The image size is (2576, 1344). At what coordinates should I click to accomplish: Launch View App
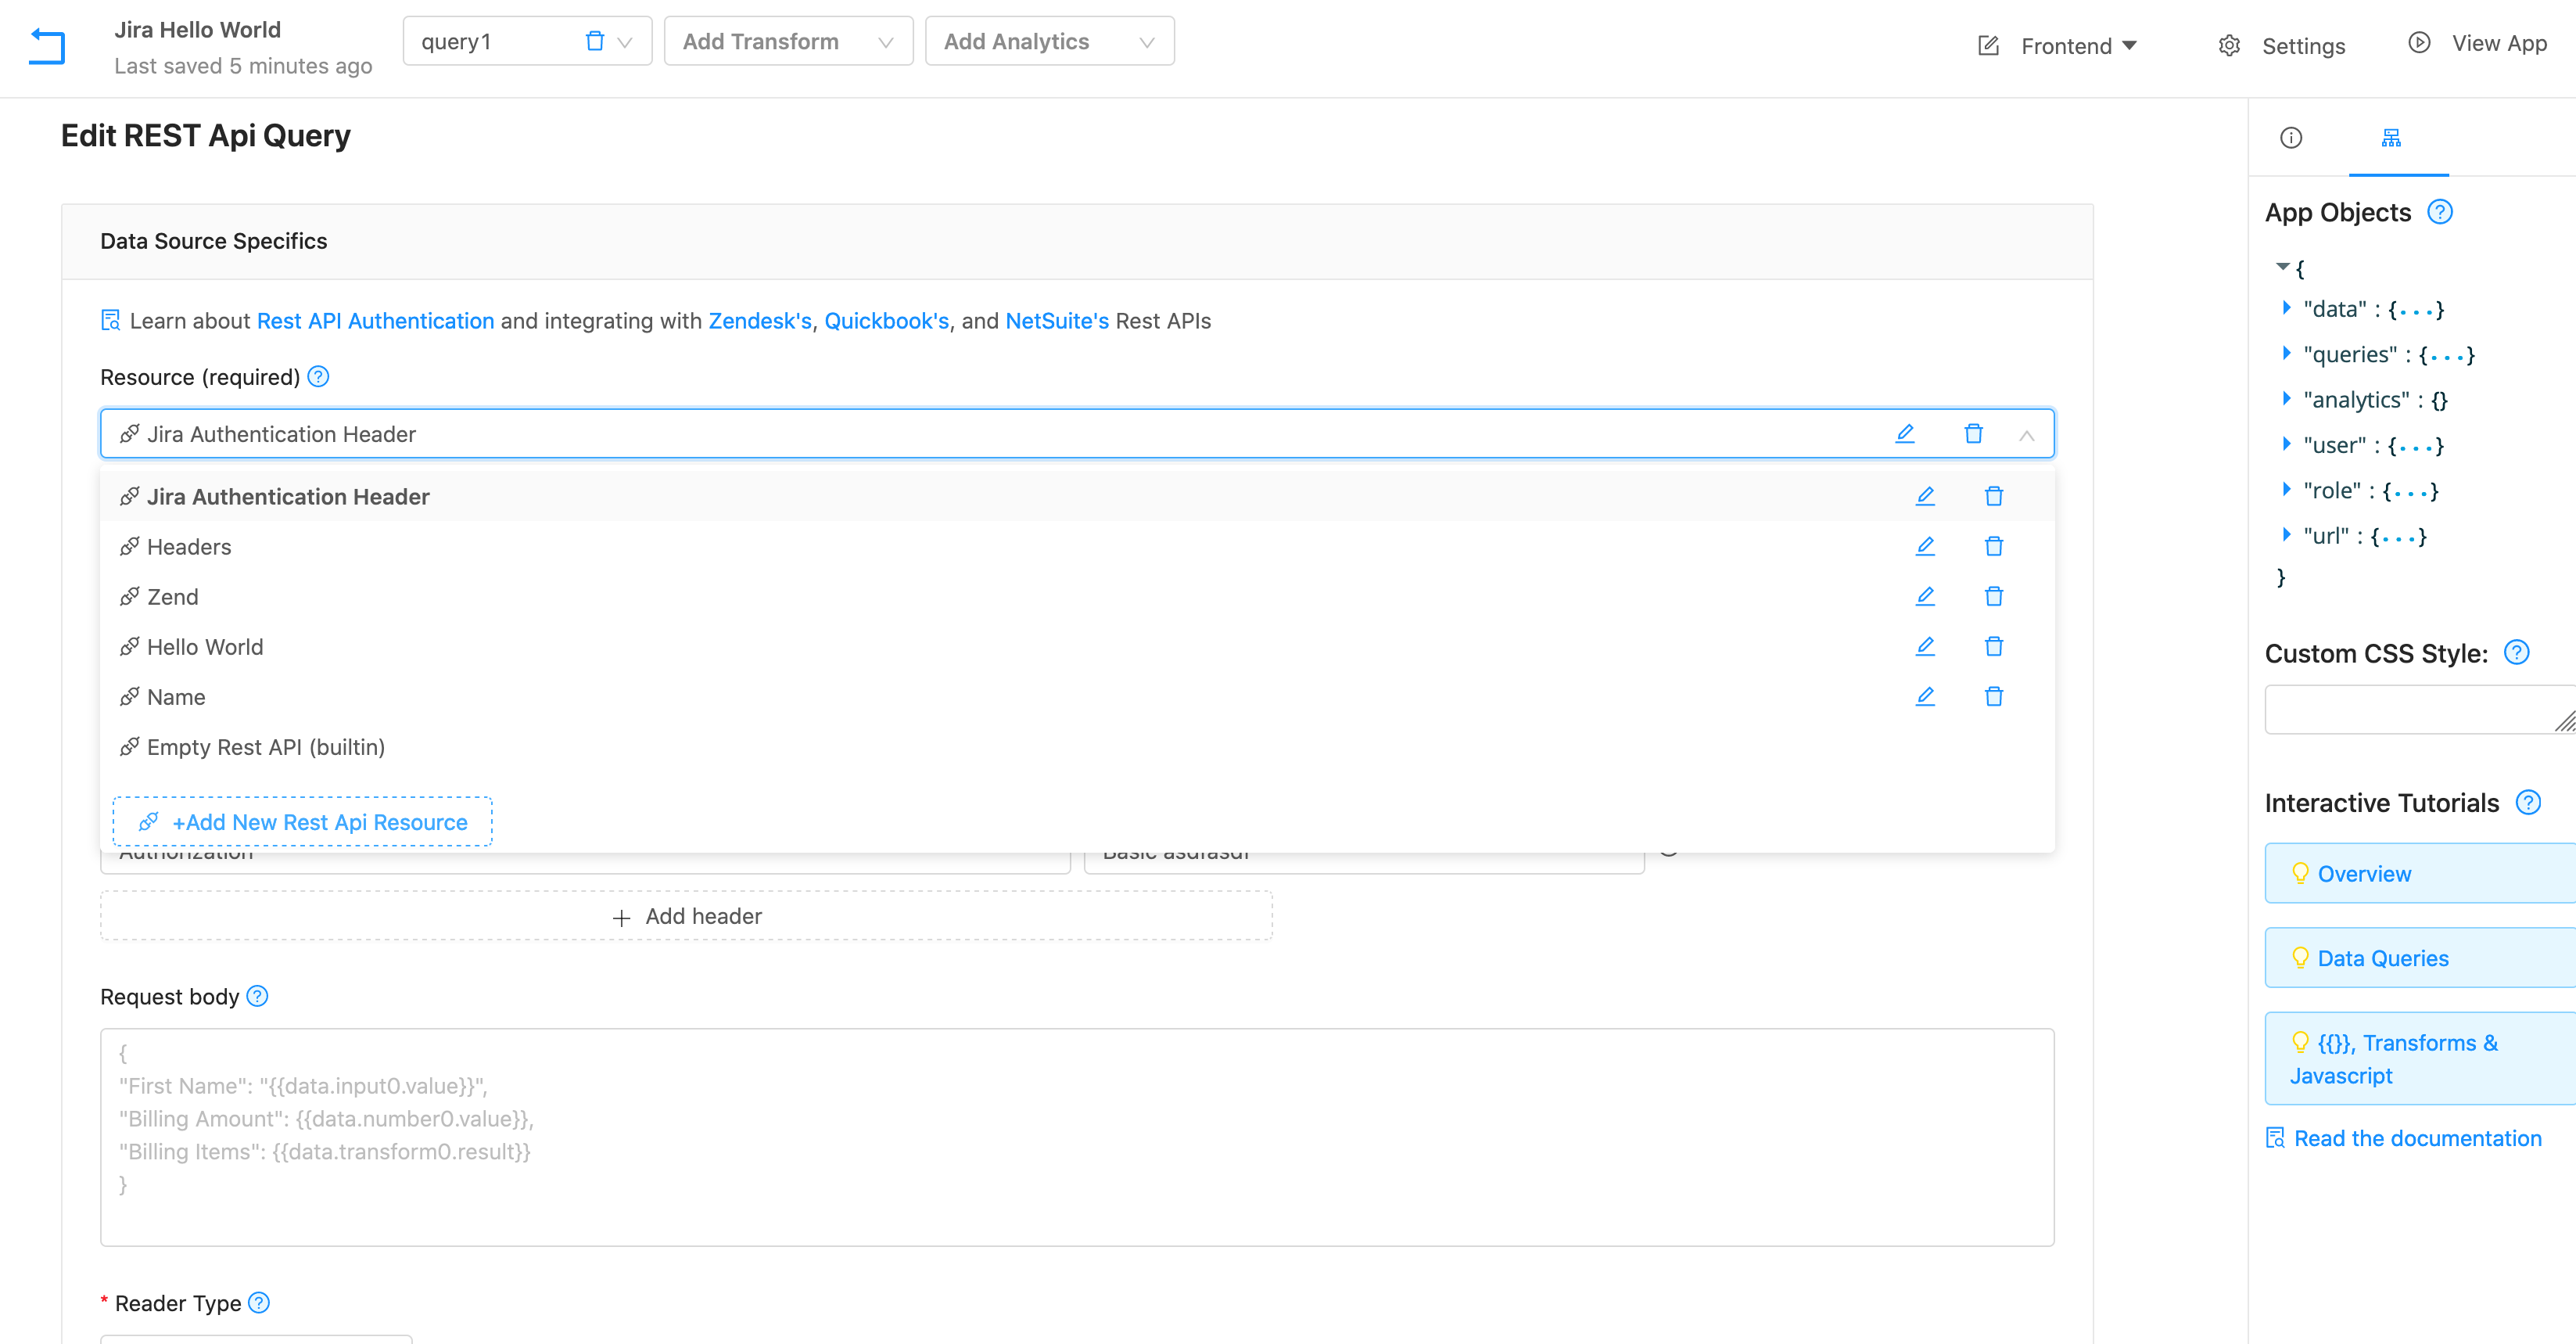coord(2477,43)
